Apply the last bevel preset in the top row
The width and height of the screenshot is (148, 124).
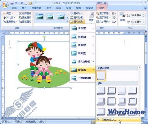[132, 91]
